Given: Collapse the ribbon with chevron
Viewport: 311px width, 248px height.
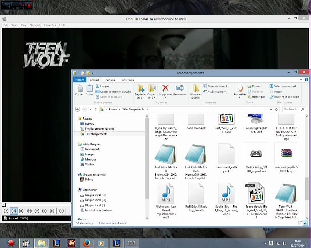Looking at the screenshot, I should click(x=301, y=79).
